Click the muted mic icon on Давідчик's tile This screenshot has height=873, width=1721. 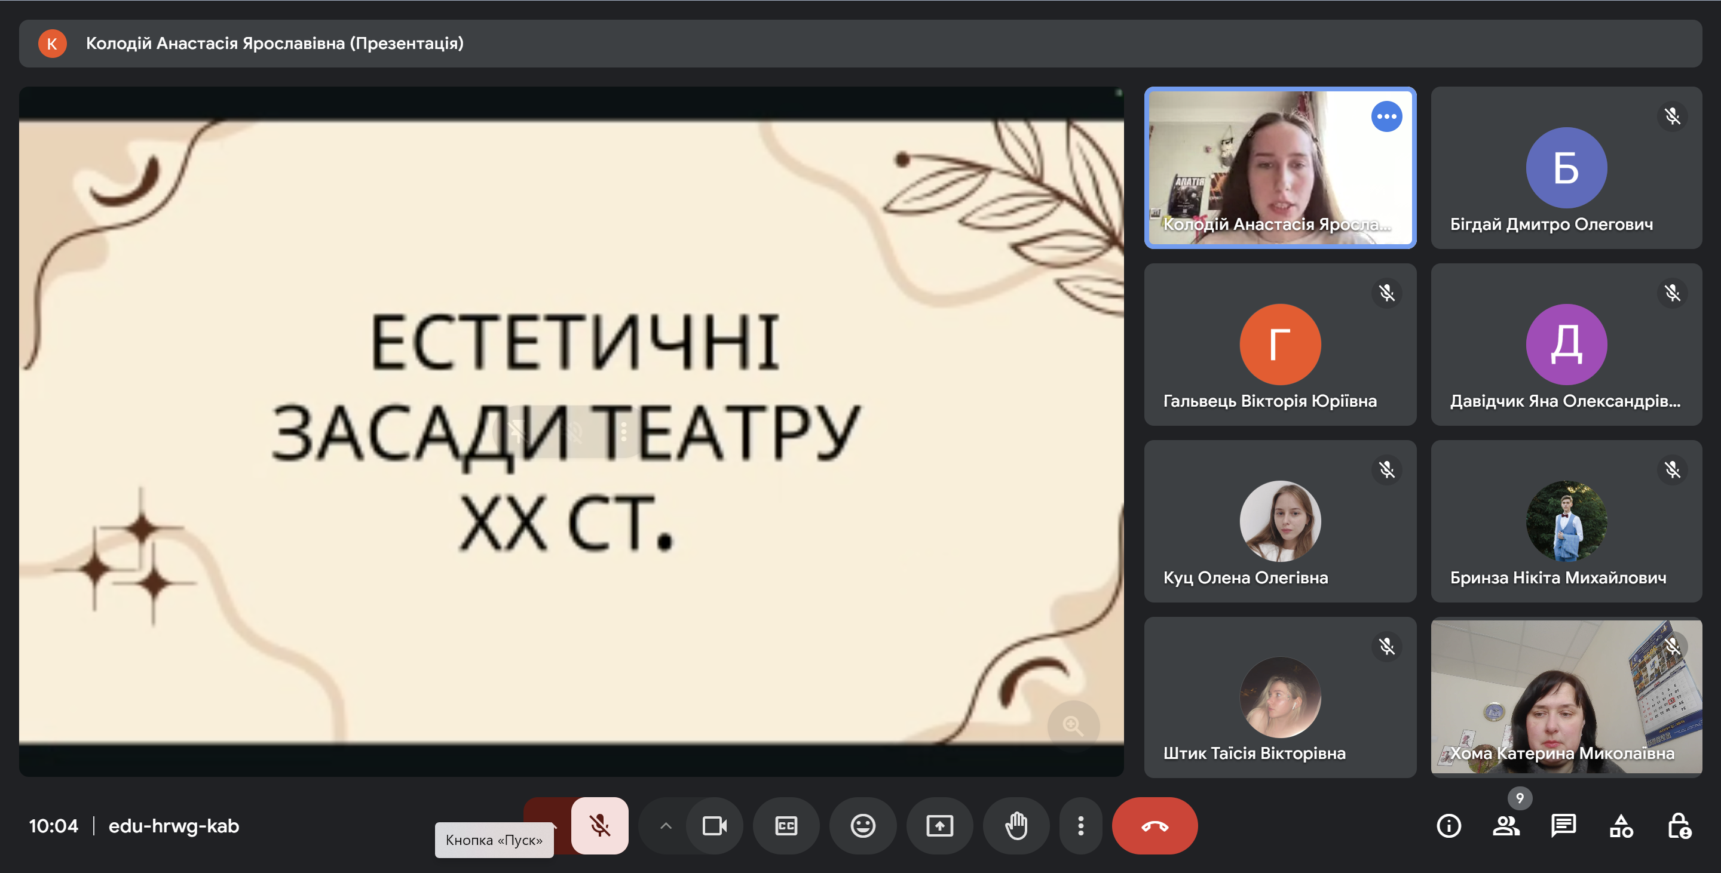[x=1672, y=293]
